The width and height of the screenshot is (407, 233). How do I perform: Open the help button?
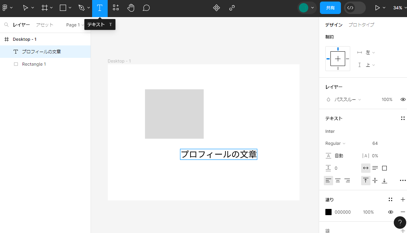point(400,223)
